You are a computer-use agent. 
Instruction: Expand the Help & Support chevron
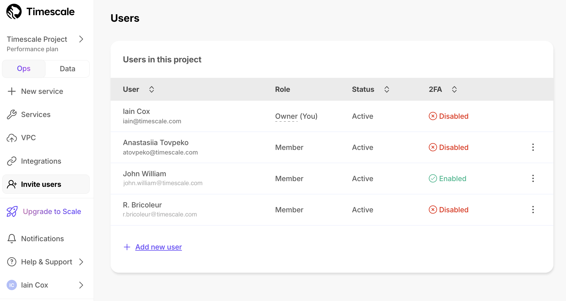(x=81, y=262)
